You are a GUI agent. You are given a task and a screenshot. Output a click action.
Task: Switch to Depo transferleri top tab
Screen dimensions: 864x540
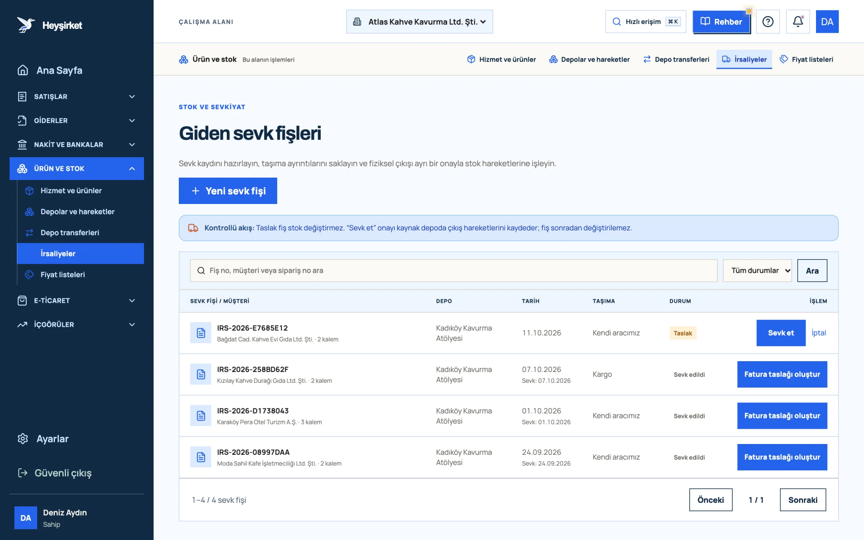pyautogui.click(x=676, y=59)
